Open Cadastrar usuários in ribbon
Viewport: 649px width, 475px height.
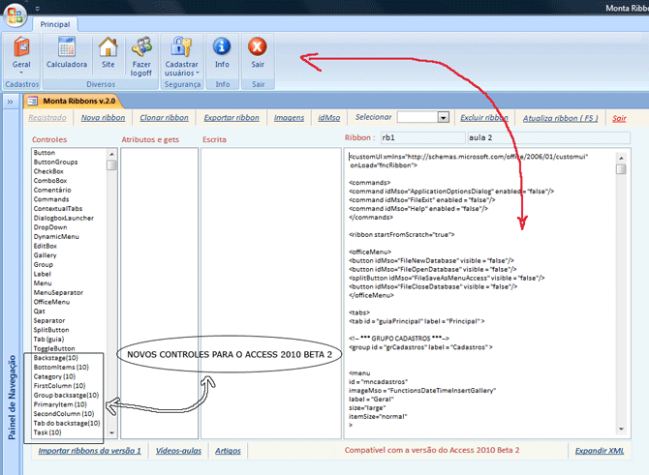(182, 45)
